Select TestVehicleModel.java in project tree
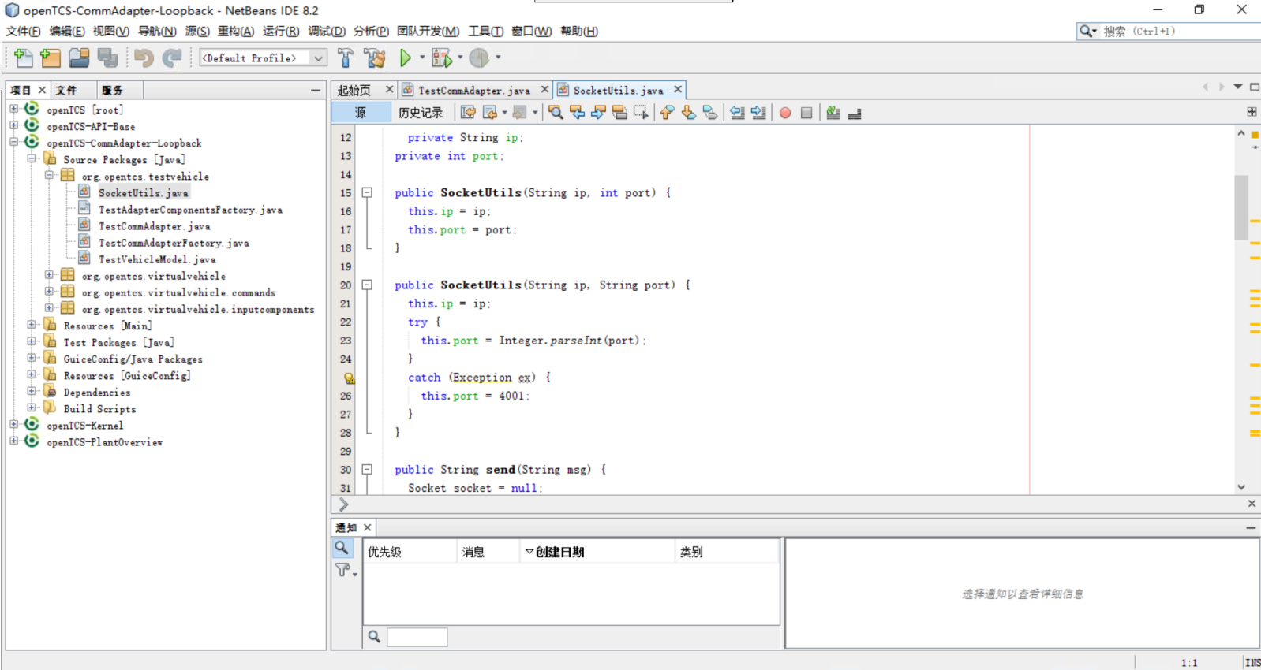 click(157, 259)
